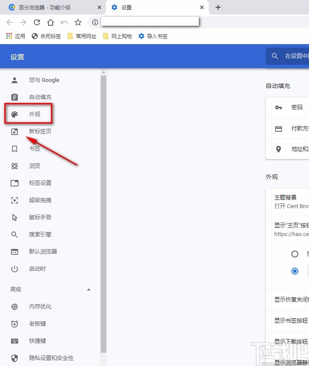The height and width of the screenshot is (366, 309).
Task: Open 自动填充 in the sidebar
Action: click(x=40, y=97)
